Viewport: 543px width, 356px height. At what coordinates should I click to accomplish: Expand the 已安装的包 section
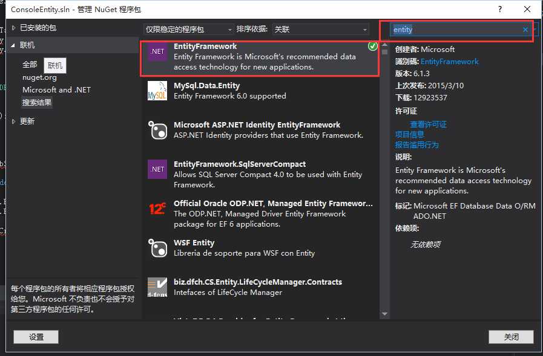[x=13, y=28]
